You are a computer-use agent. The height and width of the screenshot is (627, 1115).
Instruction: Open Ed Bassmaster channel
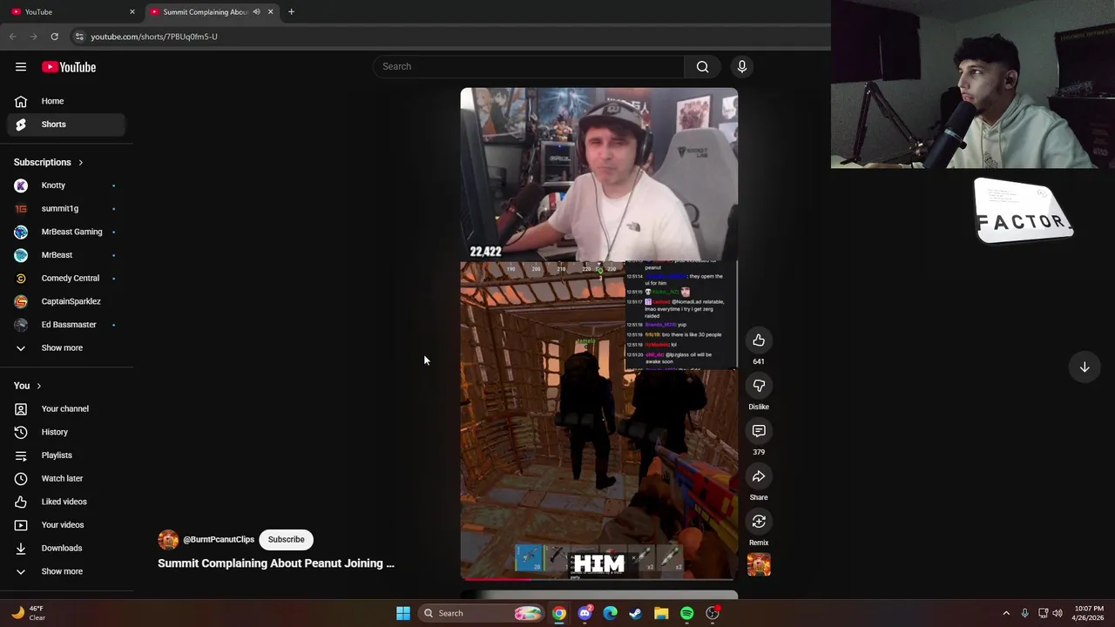pyautogui.click(x=66, y=325)
